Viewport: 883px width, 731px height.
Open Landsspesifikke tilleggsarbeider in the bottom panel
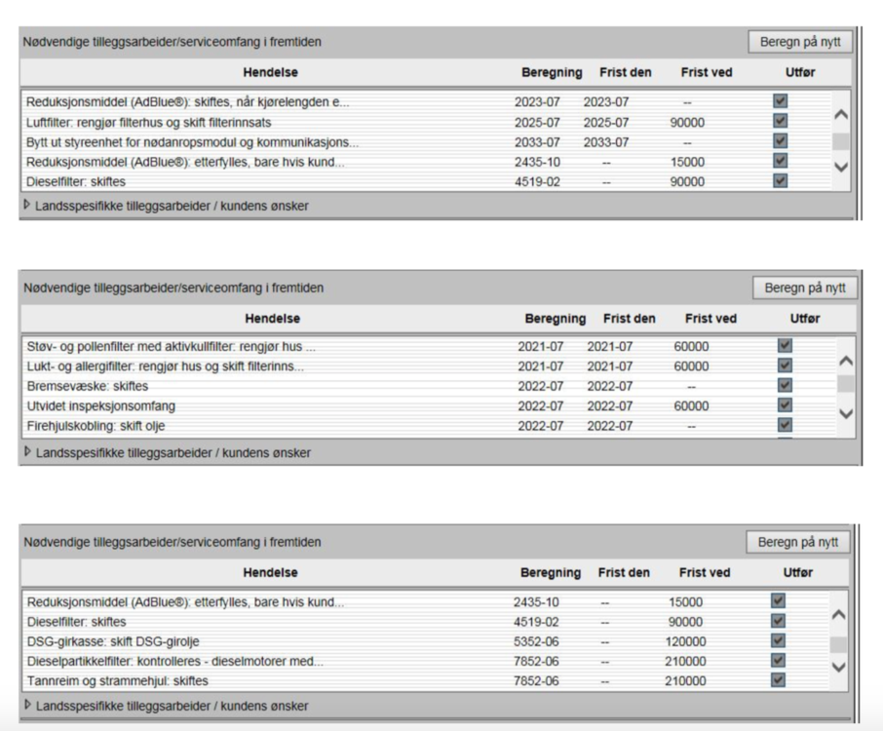[x=27, y=705]
